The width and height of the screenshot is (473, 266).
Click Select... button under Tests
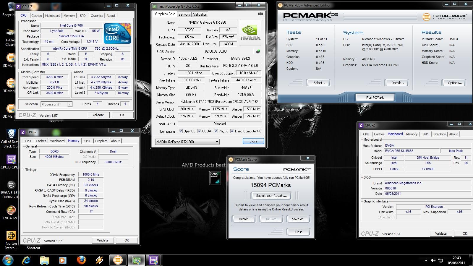click(x=319, y=83)
